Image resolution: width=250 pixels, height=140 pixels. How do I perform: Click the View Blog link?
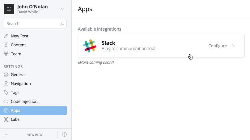pos(35,135)
